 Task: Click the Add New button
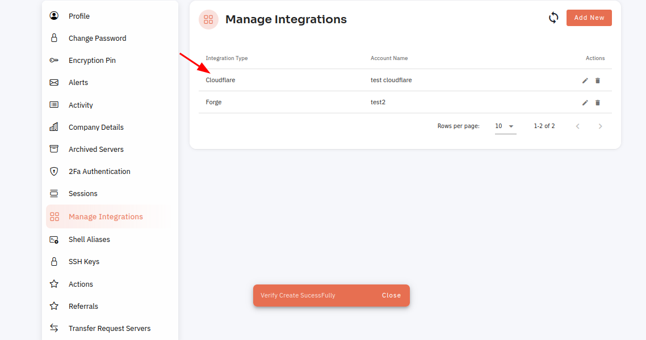point(589,18)
